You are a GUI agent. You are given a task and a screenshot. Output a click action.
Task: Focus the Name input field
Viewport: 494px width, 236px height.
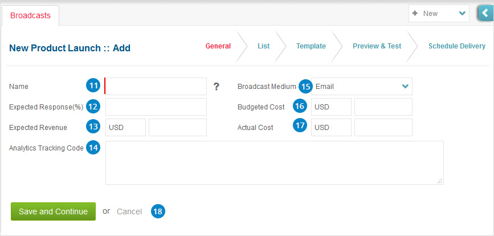pos(156,86)
